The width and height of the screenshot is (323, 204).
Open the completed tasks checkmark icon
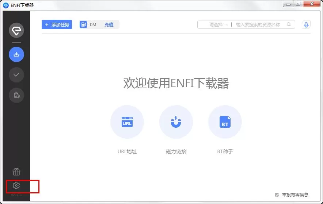coord(16,75)
